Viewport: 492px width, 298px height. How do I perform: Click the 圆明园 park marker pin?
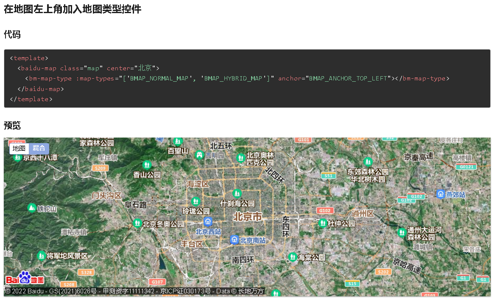199,155
